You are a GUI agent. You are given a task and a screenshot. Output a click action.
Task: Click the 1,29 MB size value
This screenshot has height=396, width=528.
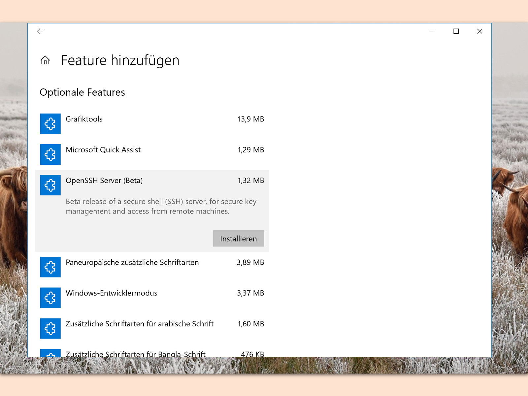(251, 150)
